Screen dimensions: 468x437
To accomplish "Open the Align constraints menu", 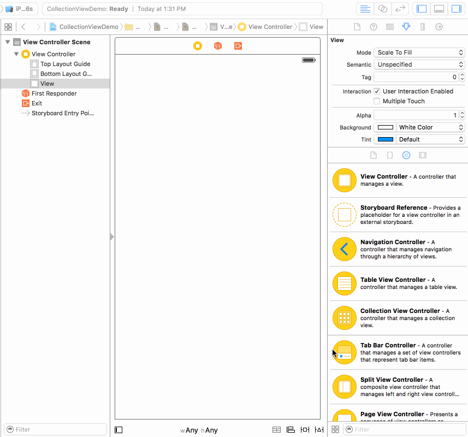I will [x=291, y=429].
